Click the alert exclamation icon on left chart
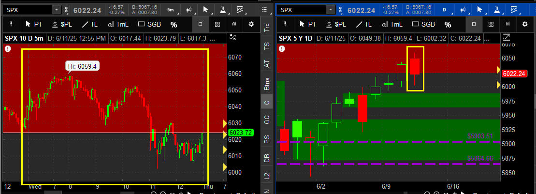Image resolution: width=536 pixels, height=194 pixels. [8, 49]
